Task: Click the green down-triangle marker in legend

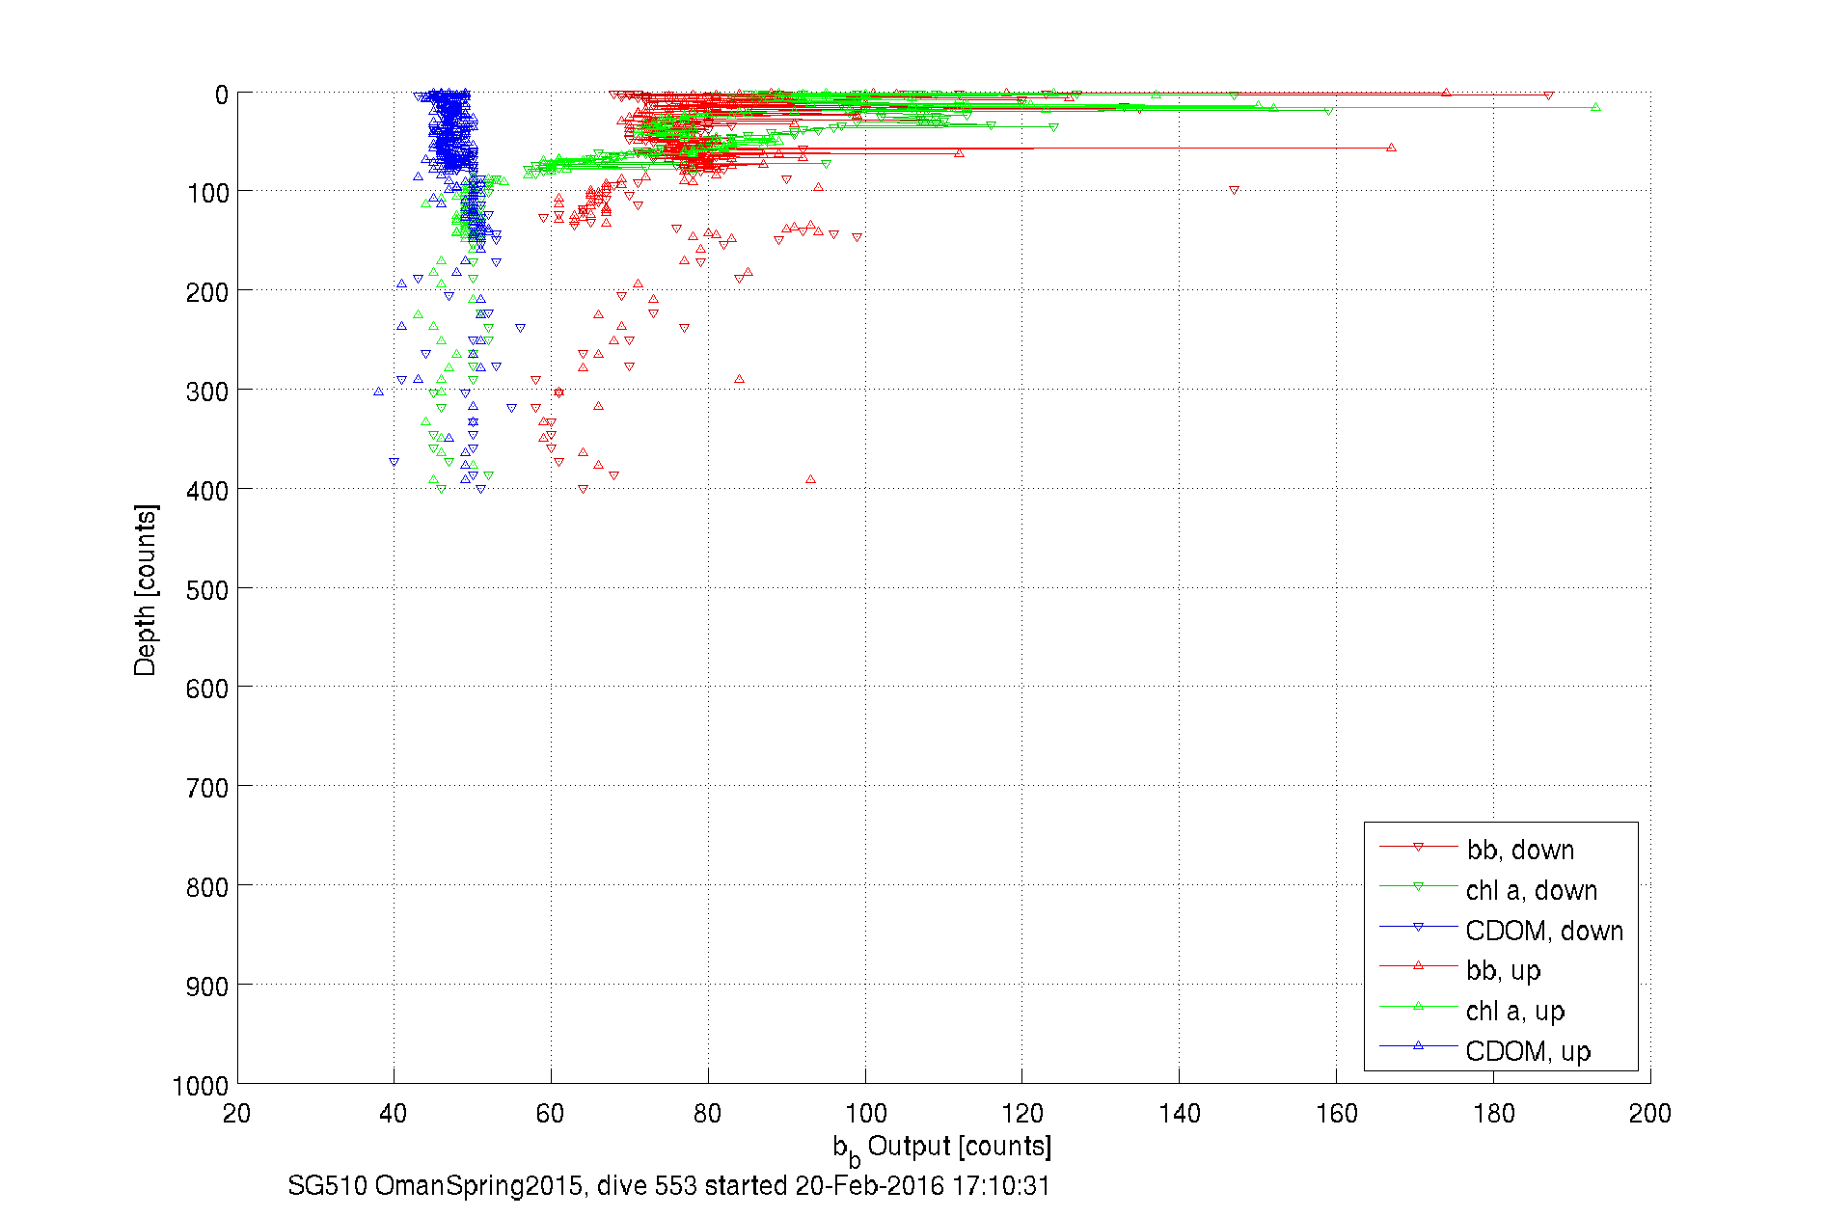Action: point(1418,886)
